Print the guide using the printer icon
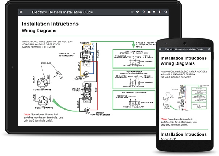Screen dimensions: 219x156 [x=143, y=12]
